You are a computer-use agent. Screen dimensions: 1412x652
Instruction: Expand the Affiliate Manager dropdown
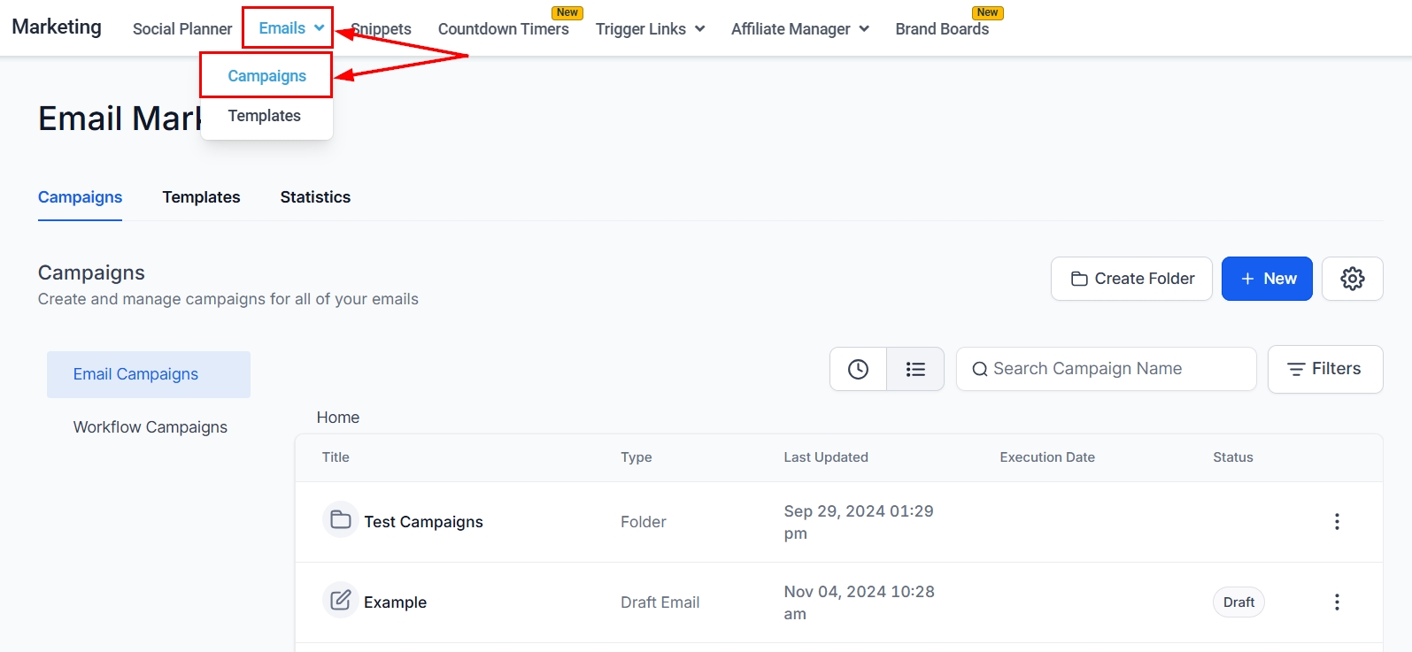click(x=799, y=29)
